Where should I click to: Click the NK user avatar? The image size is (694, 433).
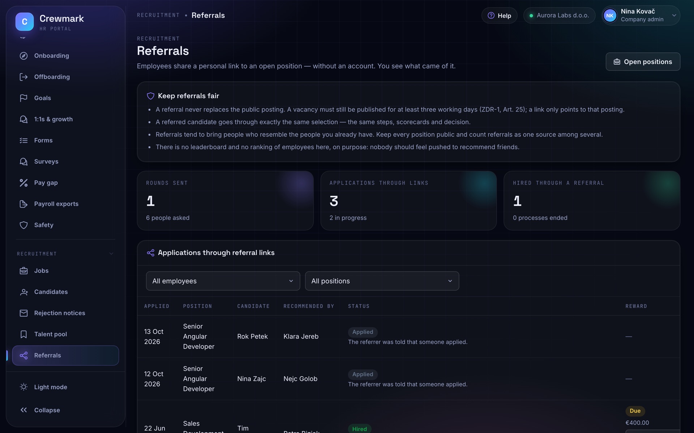(x=610, y=16)
